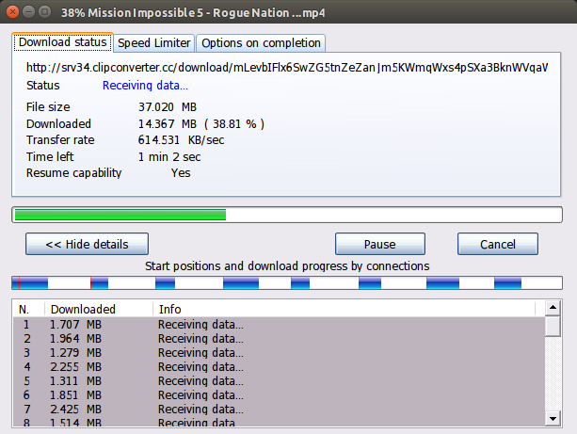The width and height of the screenshot is (577, 434).
Task: Pause the download
Action: (x=380, y=244)
